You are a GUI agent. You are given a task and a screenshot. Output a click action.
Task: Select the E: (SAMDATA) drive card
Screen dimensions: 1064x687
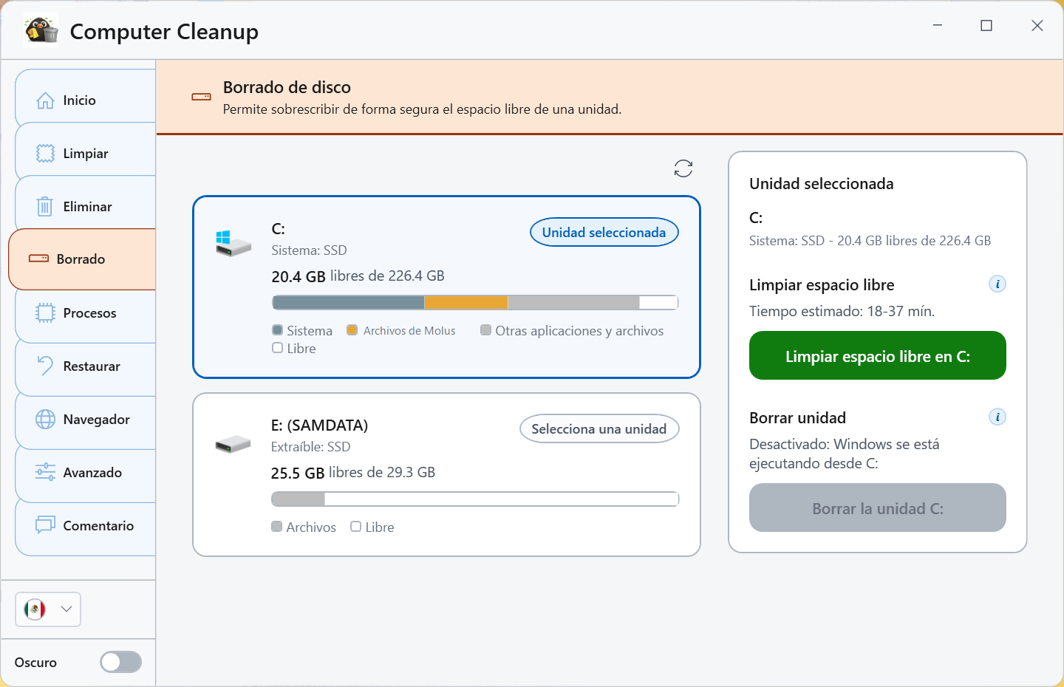(x=446, y=474)
